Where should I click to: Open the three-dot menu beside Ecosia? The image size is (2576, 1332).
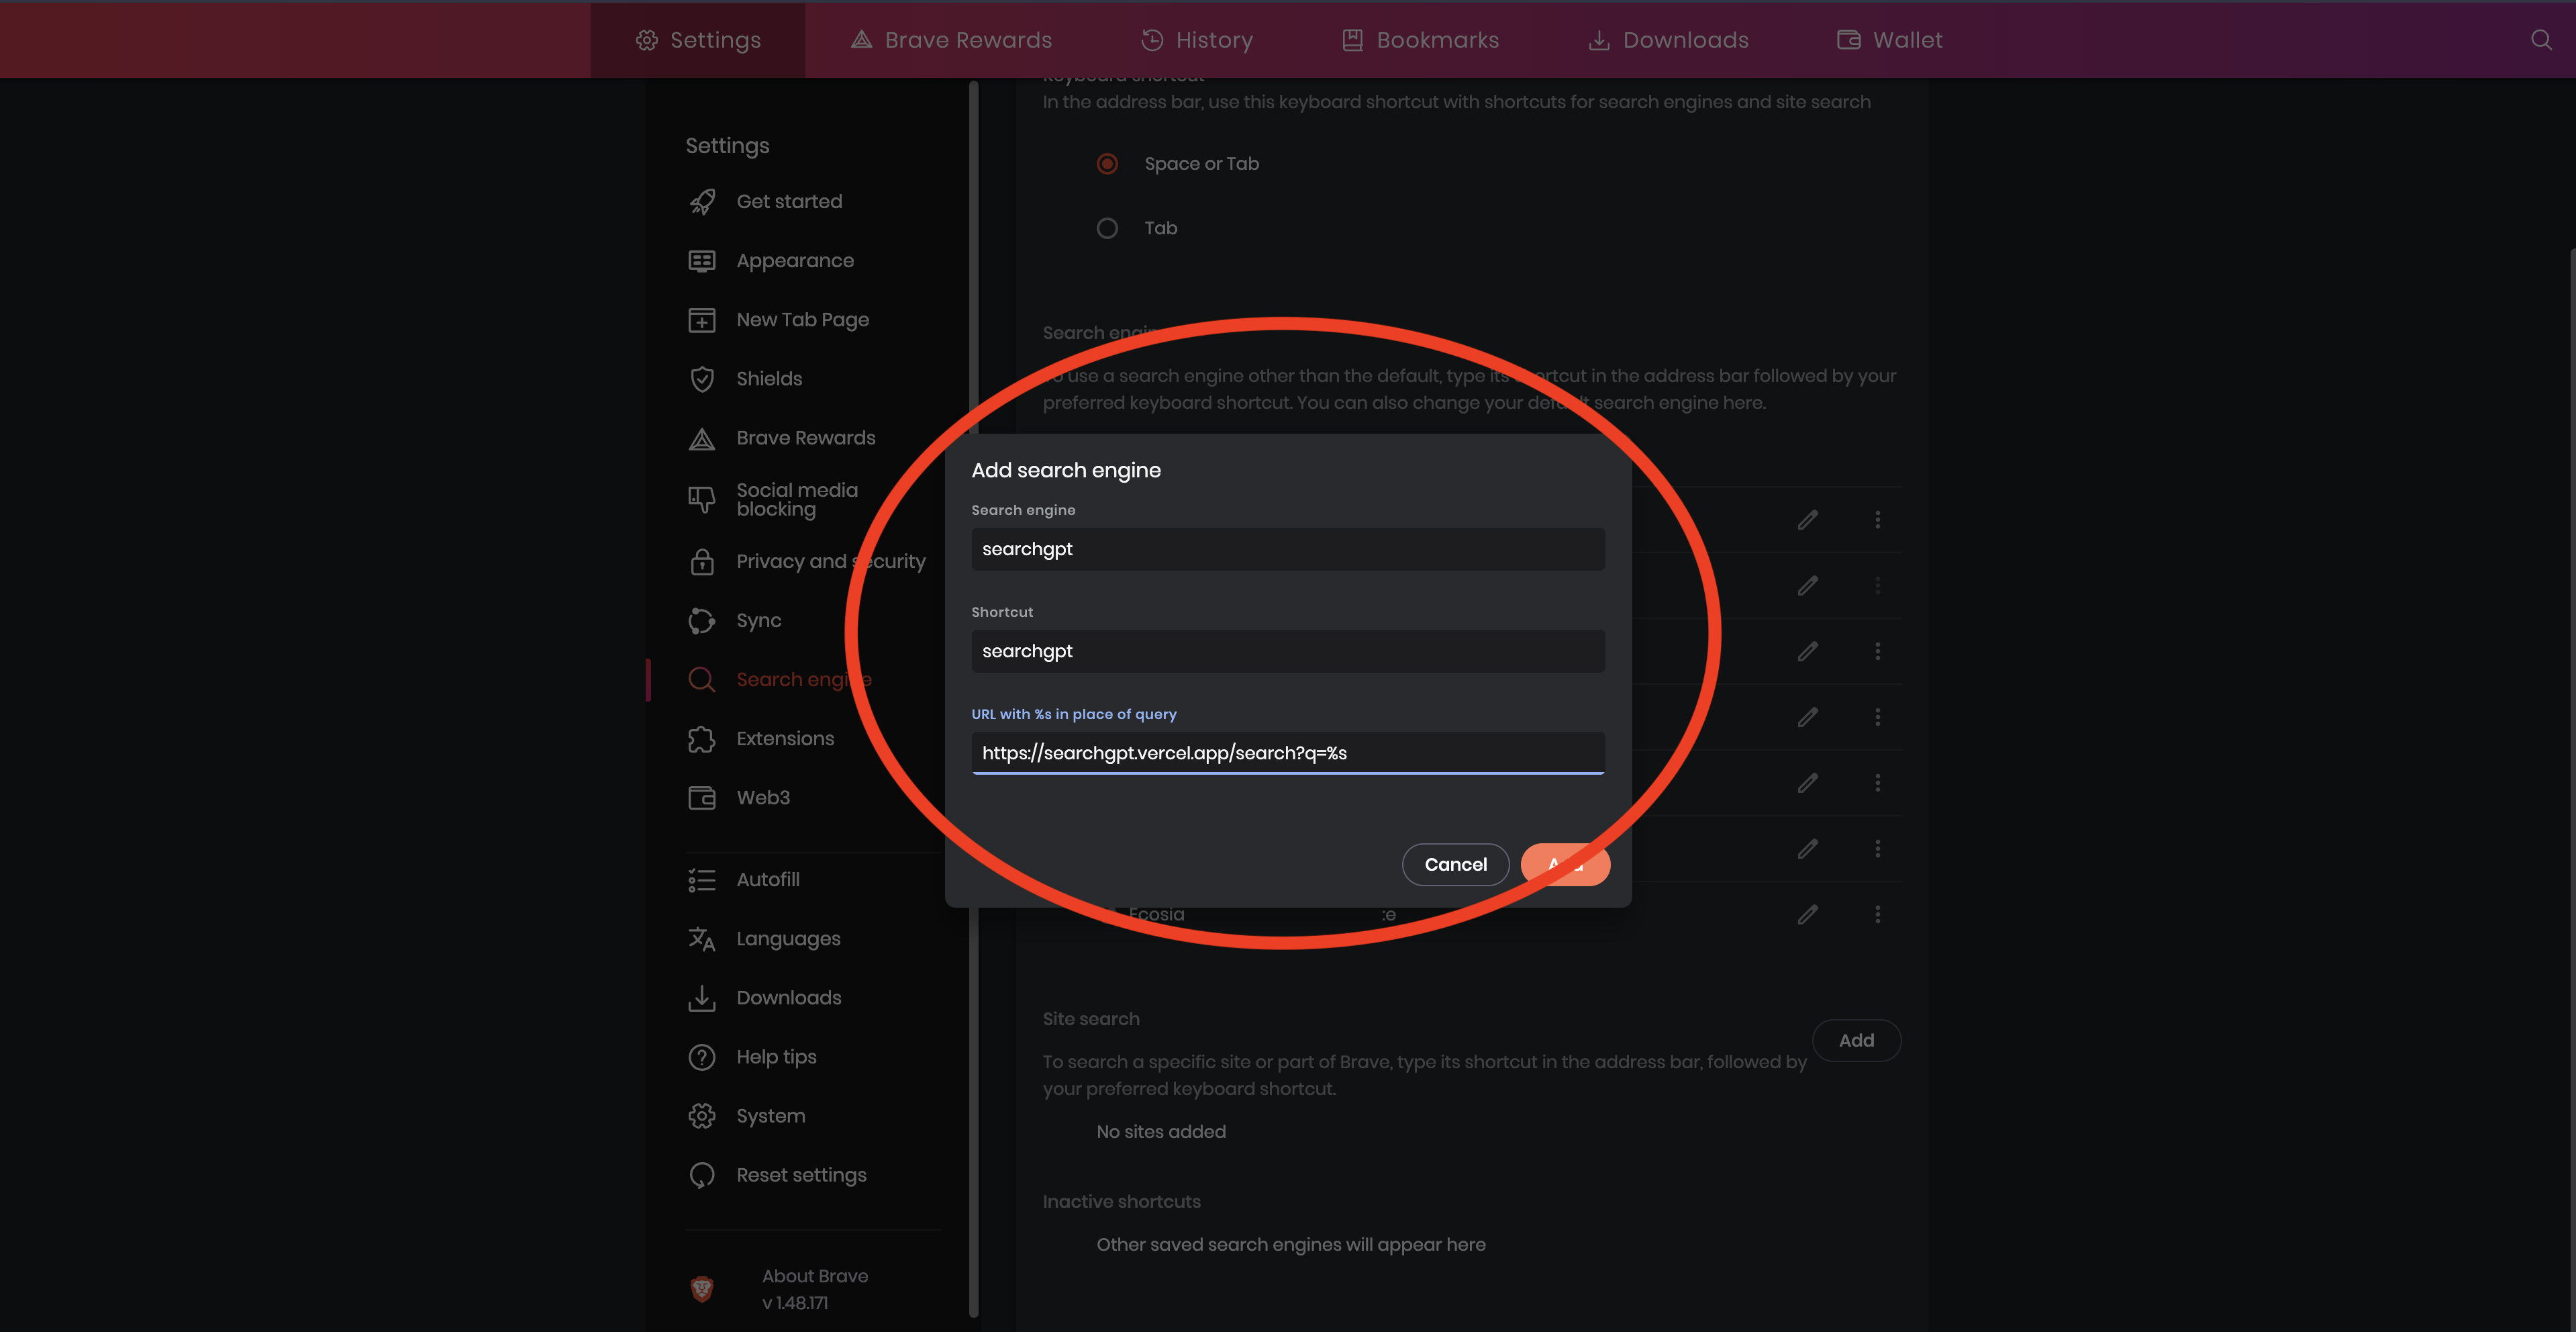tap(1878, 914)
